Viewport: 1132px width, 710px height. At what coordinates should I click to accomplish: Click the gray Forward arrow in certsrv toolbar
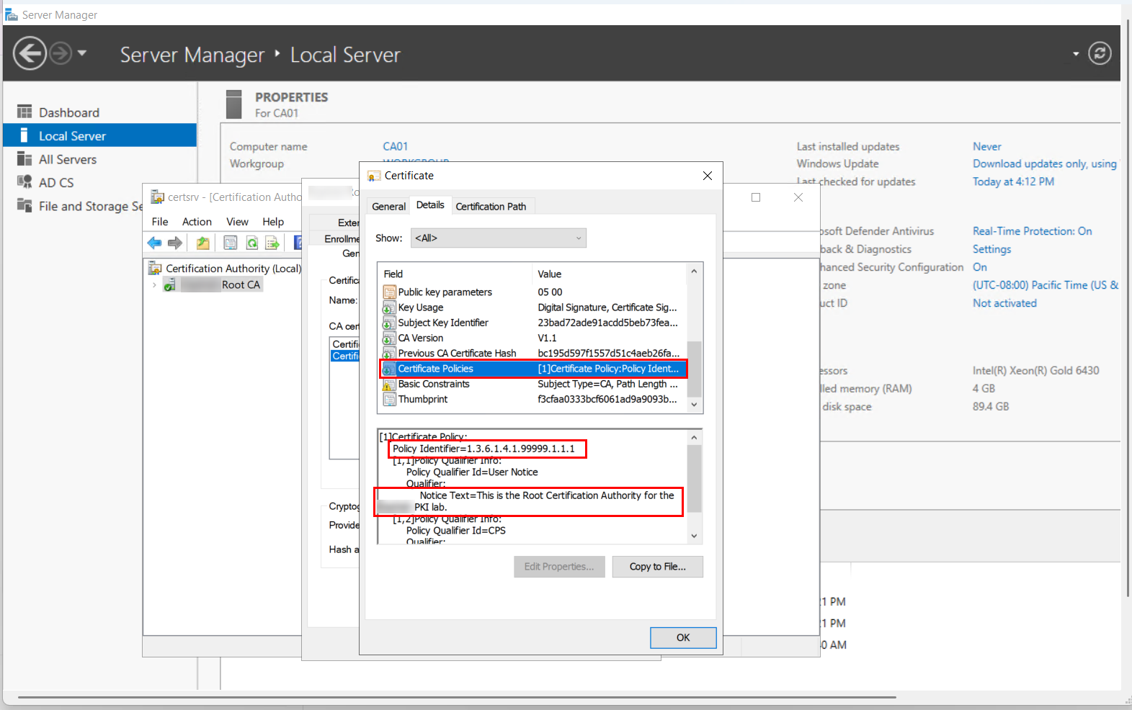pos(174,243)
